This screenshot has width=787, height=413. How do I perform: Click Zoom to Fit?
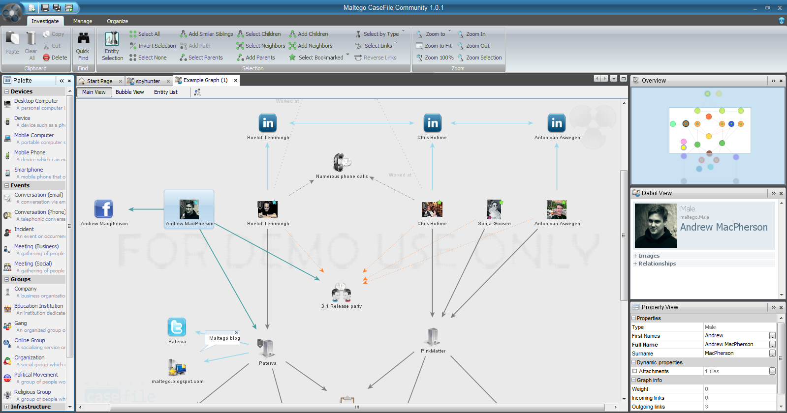434,46
